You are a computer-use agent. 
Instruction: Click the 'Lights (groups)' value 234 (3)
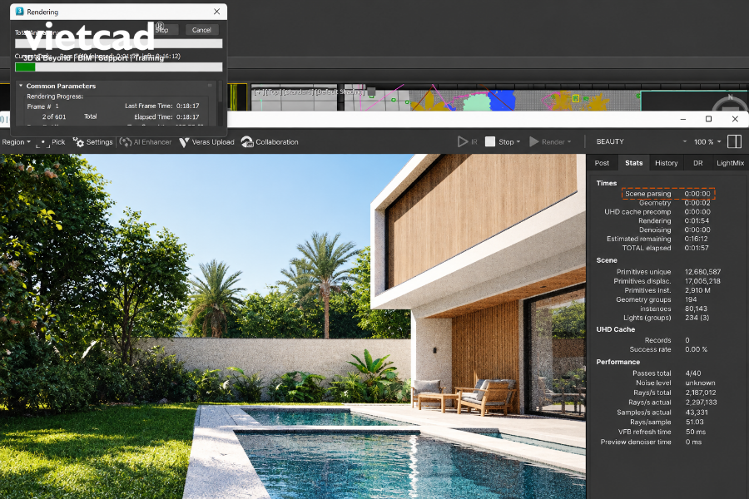(697, 318)
